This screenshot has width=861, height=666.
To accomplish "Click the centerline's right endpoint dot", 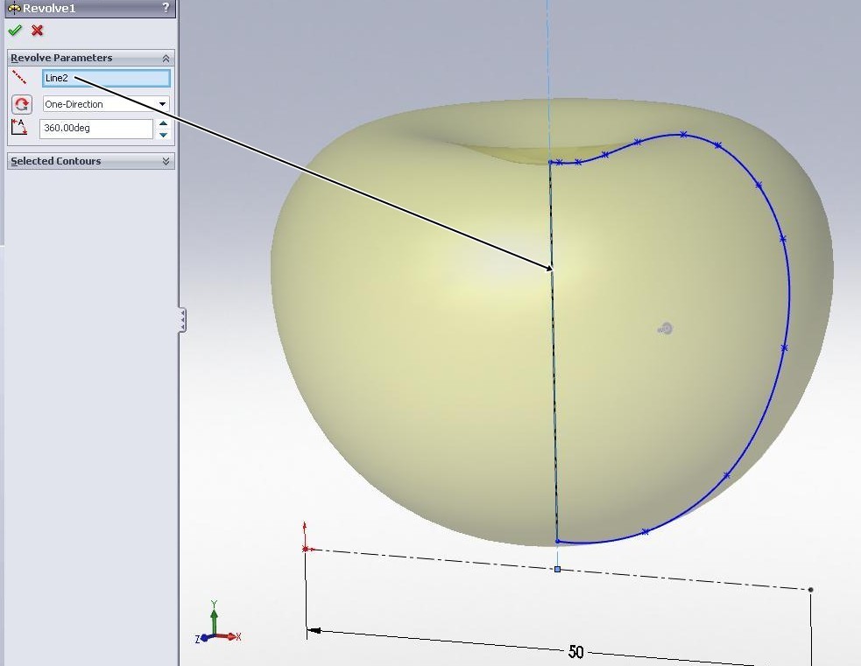I will tap(810, 590).
